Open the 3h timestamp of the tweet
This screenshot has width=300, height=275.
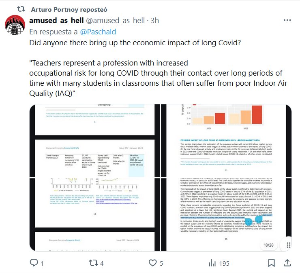coord(154,21)
